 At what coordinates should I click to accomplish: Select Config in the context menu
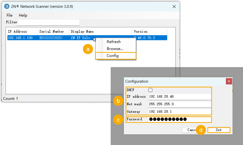pos(113,56)
